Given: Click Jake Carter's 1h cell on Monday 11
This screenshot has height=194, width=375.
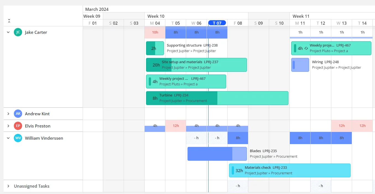Looking at the screenshot, I should point(300,32).
